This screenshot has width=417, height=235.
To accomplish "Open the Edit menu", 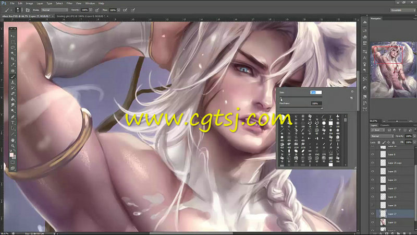I will (x=20, y=3).
